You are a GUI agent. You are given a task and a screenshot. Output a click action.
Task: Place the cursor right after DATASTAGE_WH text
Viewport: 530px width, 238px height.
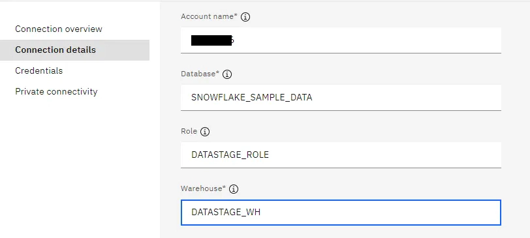coord(261,213)
